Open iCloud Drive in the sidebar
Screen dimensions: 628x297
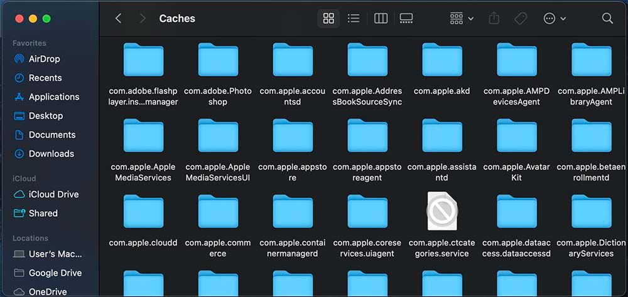pyautogui.click(x=46, y=194)
